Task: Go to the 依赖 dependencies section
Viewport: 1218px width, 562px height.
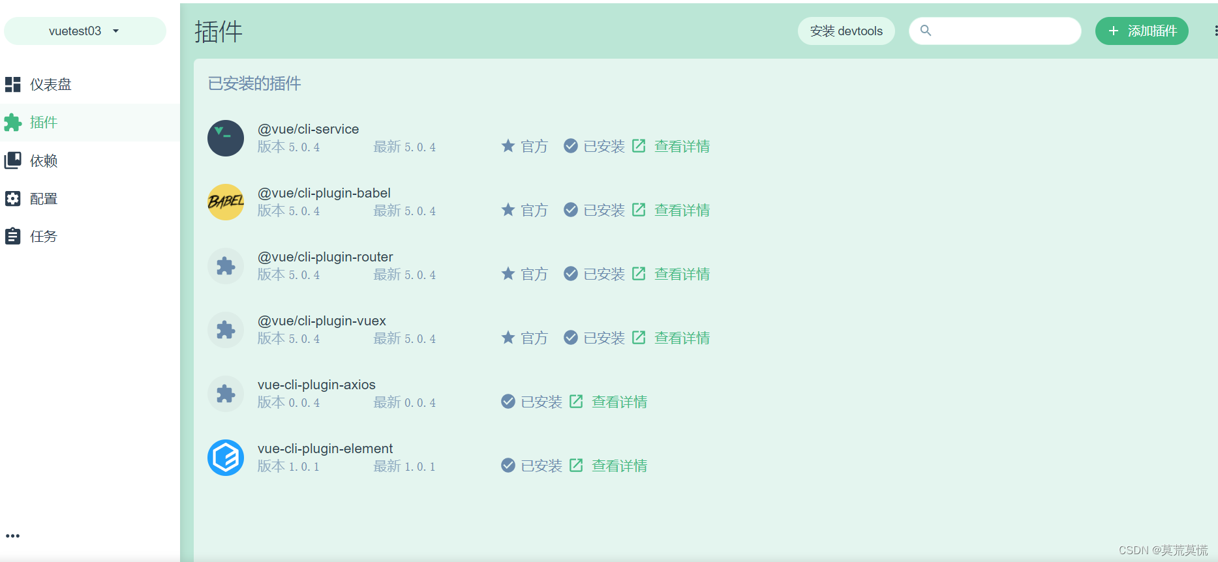Action: tap(89, 160)
